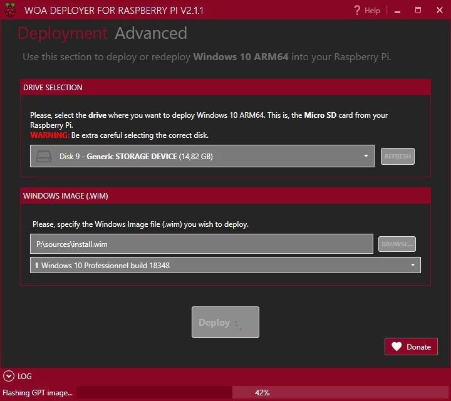
Task: Click the Donate button
Action: [411, 346]
